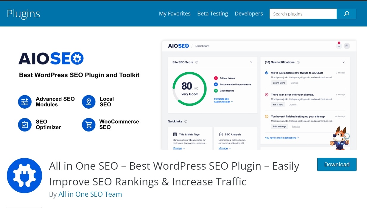
Task: Focus the Search plugins input field
Action: pyautogui.click(x=303, y=14)
